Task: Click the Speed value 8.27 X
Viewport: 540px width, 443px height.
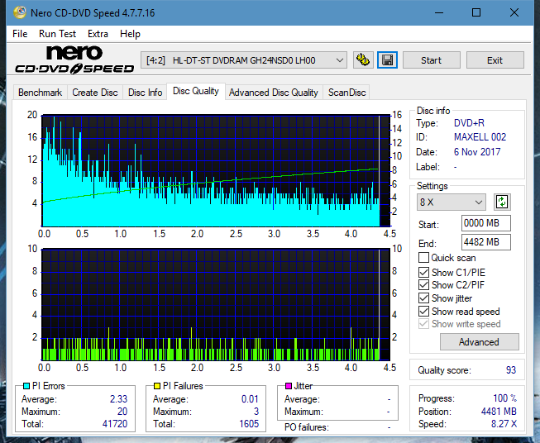Action: 504,424
